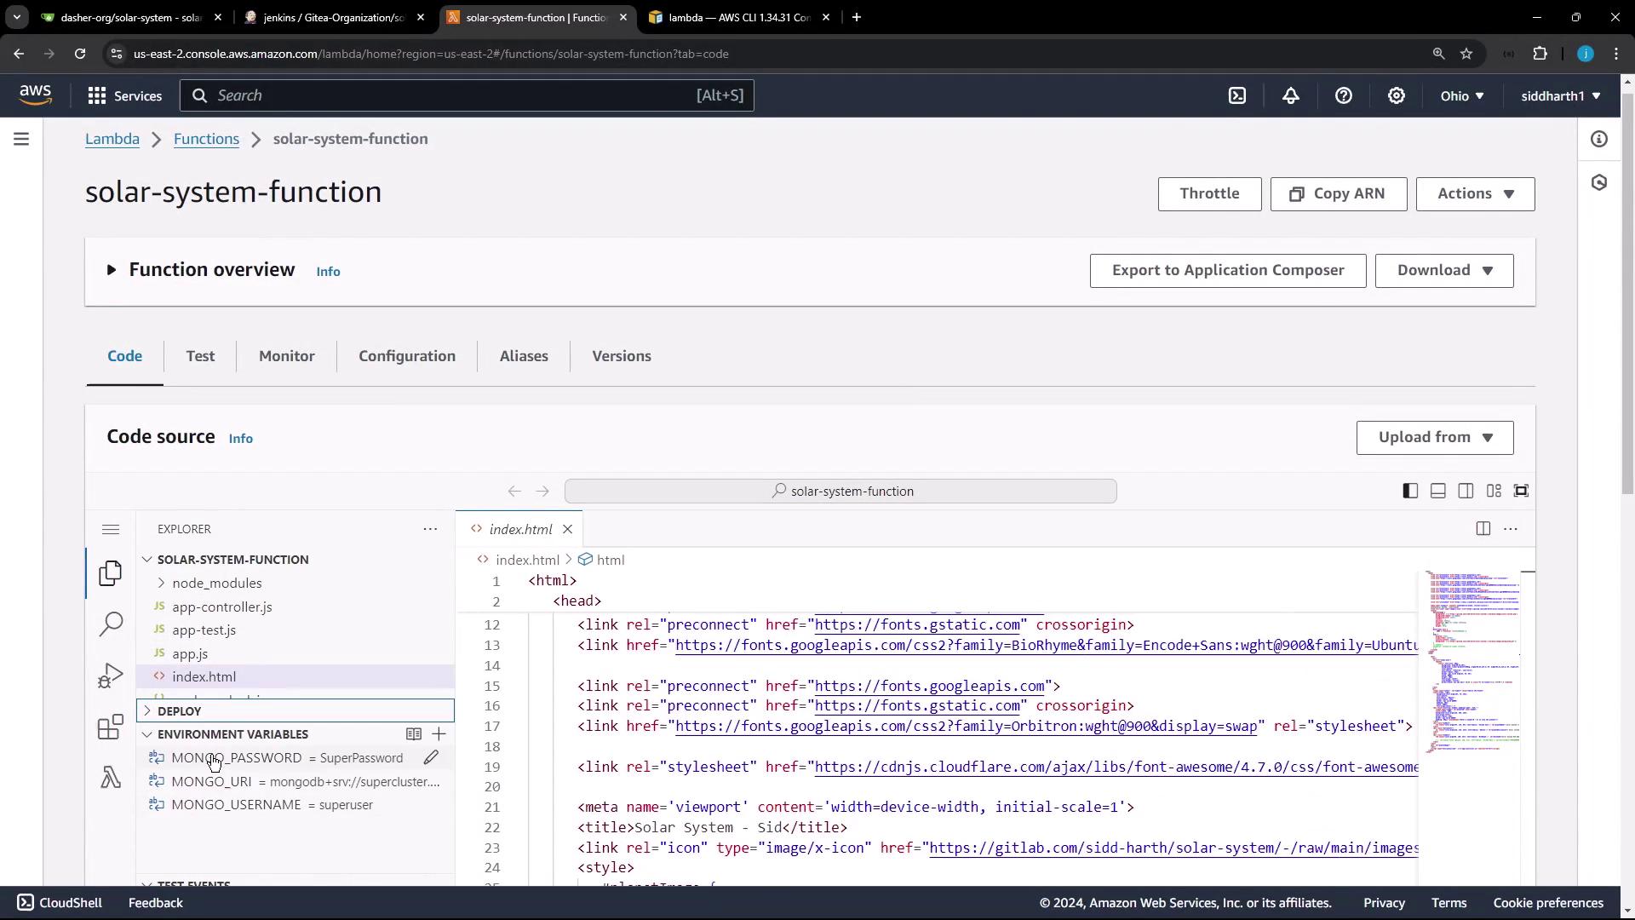Open the Search magnifier in the editor sidebar
Viewport: 1635px width, 920px height.
tap(111, 624)
